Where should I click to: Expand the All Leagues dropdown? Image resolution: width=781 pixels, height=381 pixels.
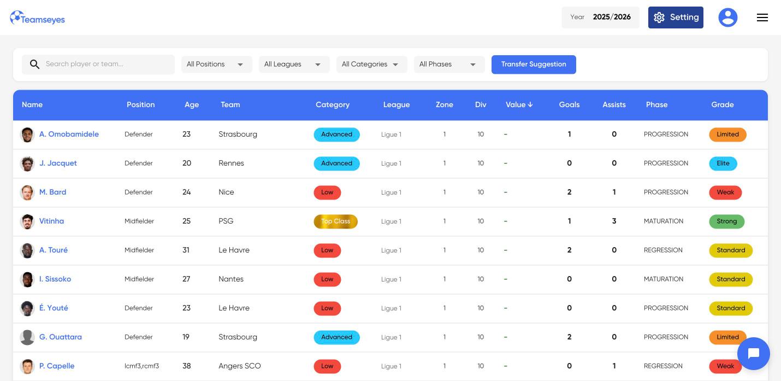(294, 65)
